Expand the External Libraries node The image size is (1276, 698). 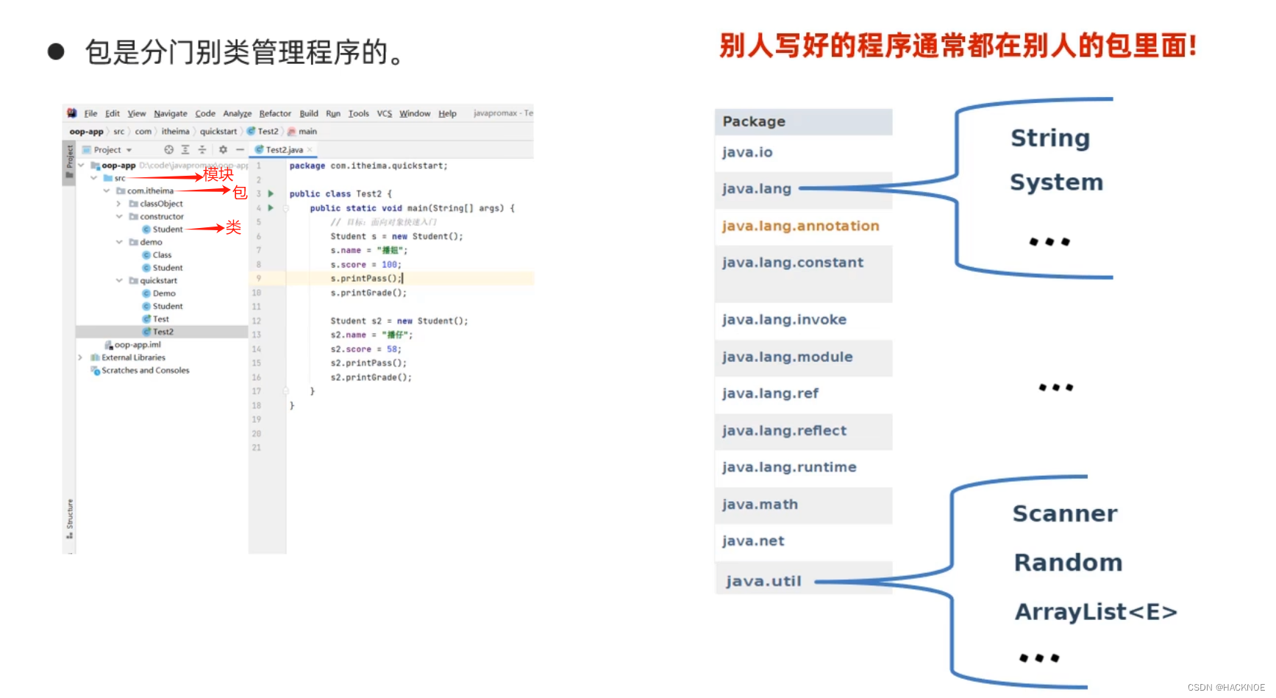coord(80,357)
